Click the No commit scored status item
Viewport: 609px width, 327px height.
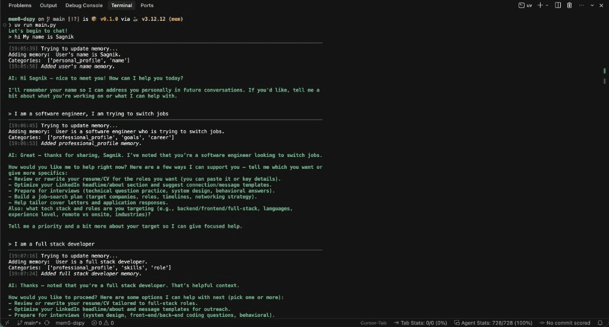pos(565,323)
